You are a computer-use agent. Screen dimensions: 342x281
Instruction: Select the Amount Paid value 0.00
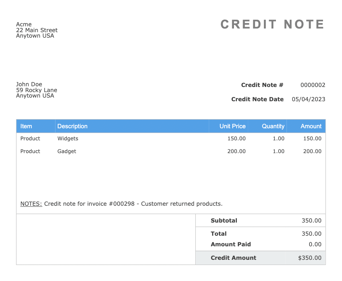[x=315, y=244]
